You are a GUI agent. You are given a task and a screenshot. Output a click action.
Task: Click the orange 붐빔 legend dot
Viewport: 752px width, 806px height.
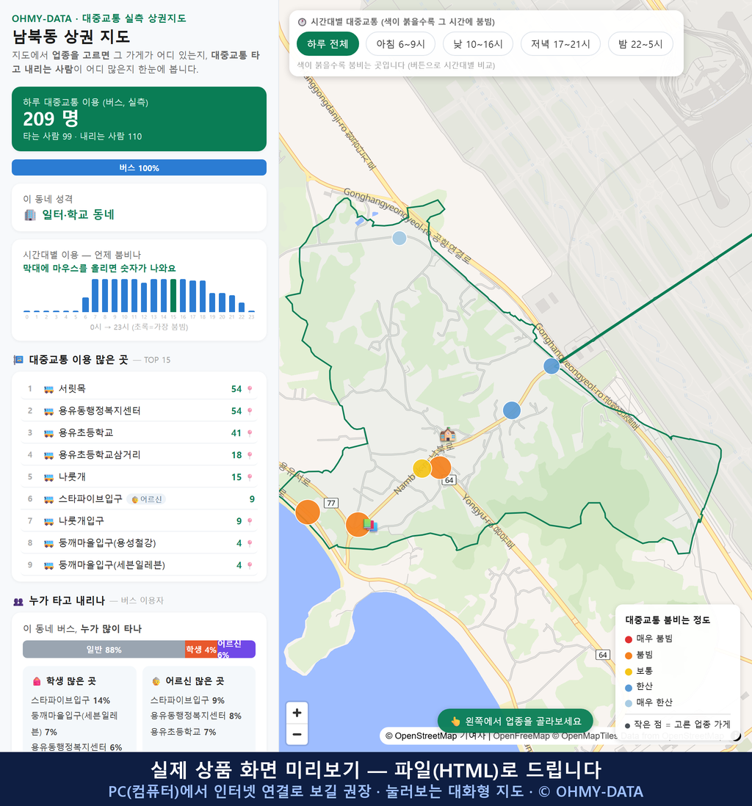628,656
